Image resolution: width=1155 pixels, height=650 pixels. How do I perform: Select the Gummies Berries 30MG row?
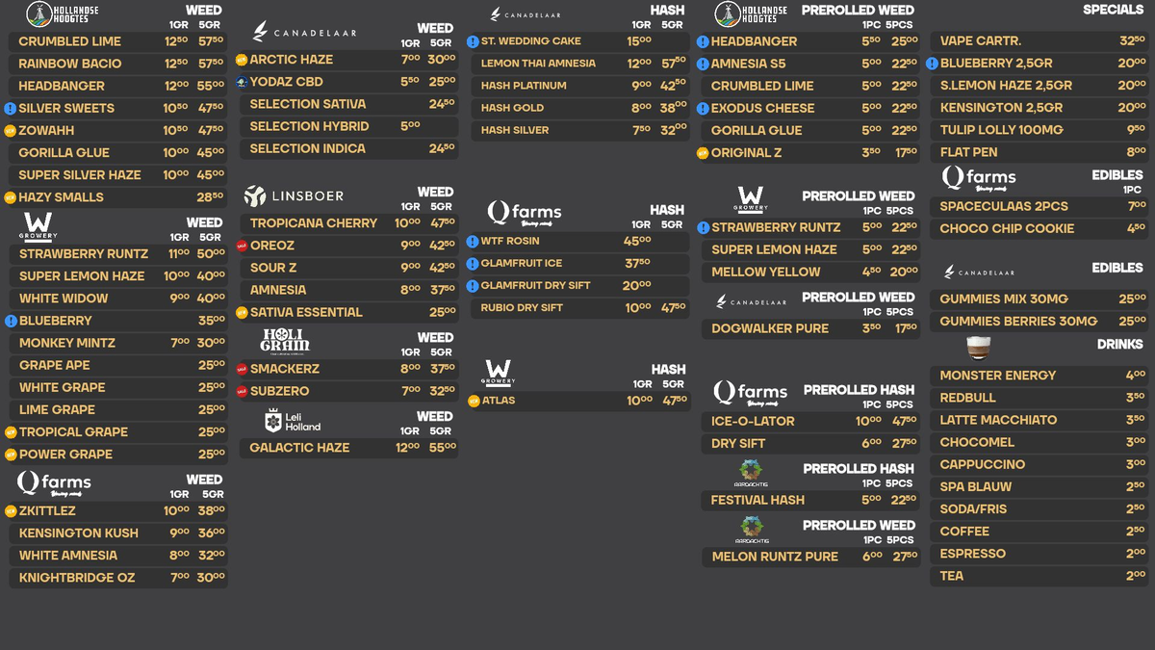pyautogui.click(x=1040, y=322)
